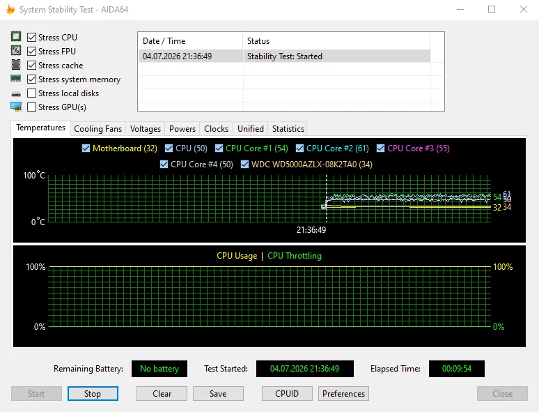Switch to the Unified tab
Screen dimensions: 539x412
point(251,129)
